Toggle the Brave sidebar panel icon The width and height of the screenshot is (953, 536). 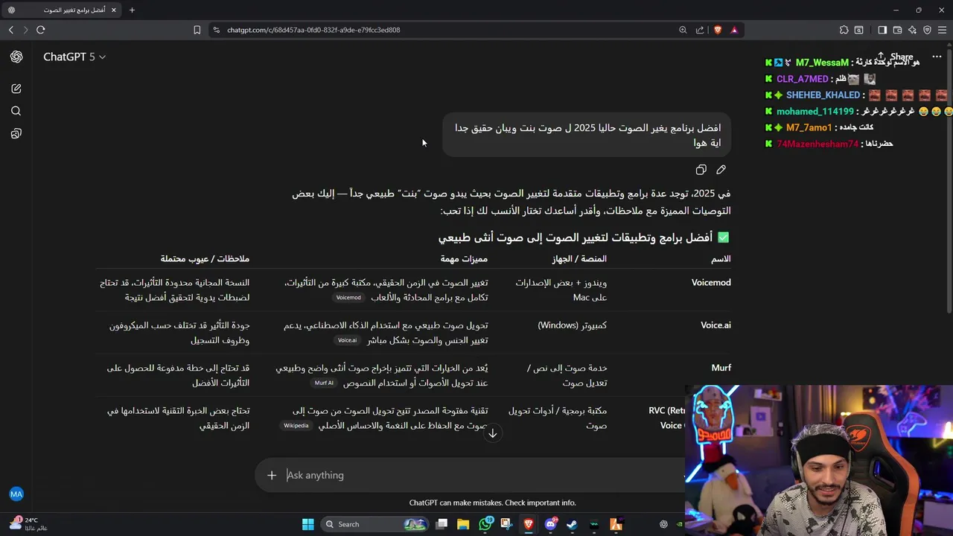tap(882, 30)
